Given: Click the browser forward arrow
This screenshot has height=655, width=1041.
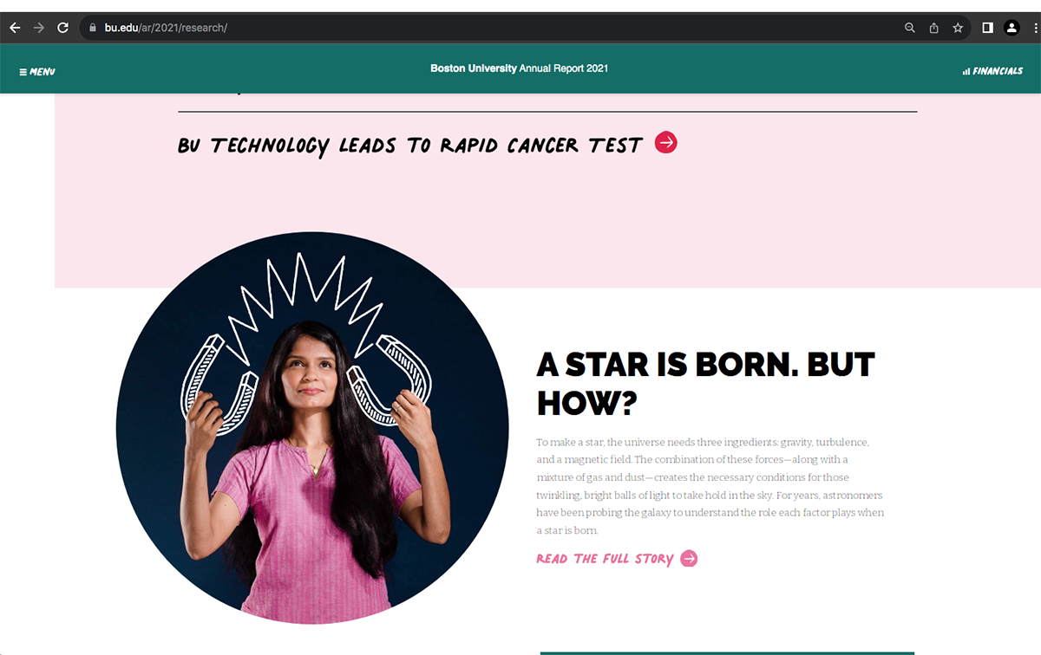Looking at the screenshot, I should tap(38, 28).
